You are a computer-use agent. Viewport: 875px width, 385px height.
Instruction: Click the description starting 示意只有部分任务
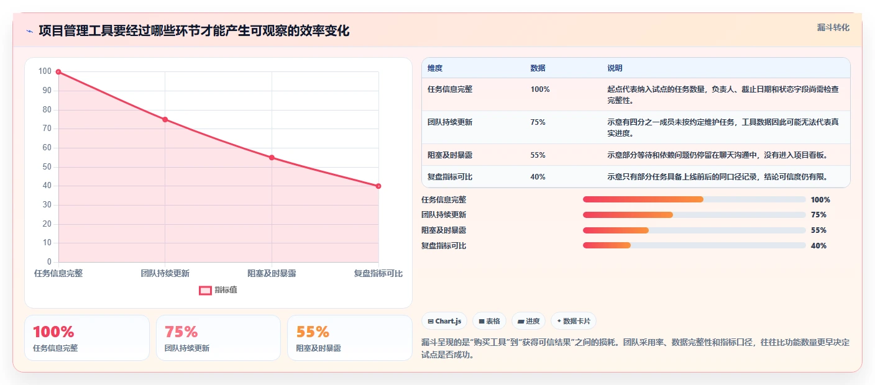tap(717, 177)
